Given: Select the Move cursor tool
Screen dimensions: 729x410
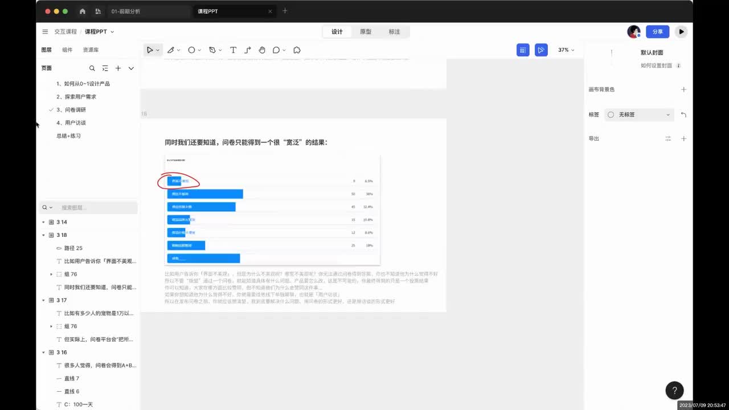Looking at the screenshot, I should point(150,50).
